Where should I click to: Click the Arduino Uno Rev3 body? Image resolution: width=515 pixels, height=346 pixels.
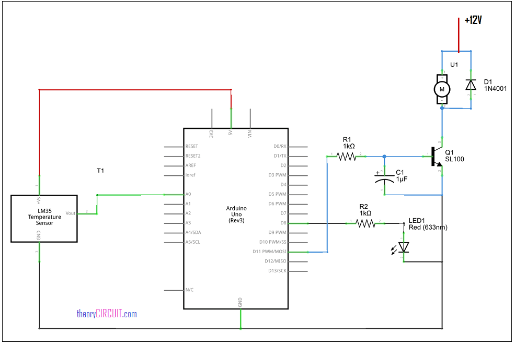237,214
